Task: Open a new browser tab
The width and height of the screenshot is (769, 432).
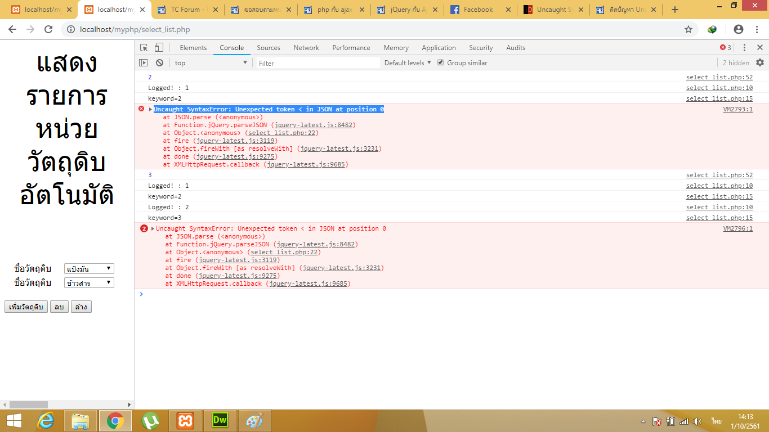Action: [x=675, y=10]
